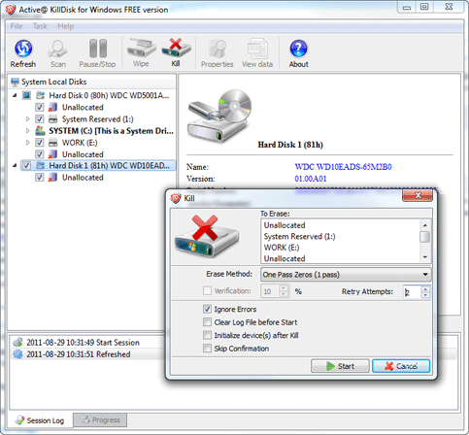Click the Start button in Kill dialog
Viewport: 469px width, 435px height.
(340, 366)
